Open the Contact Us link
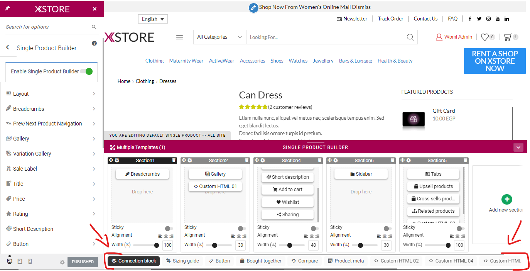This screenshot has height=271, width=530. (425, 19)
